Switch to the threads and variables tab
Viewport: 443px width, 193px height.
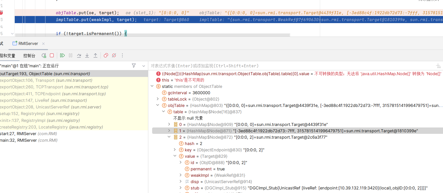[x=8, y=56]
